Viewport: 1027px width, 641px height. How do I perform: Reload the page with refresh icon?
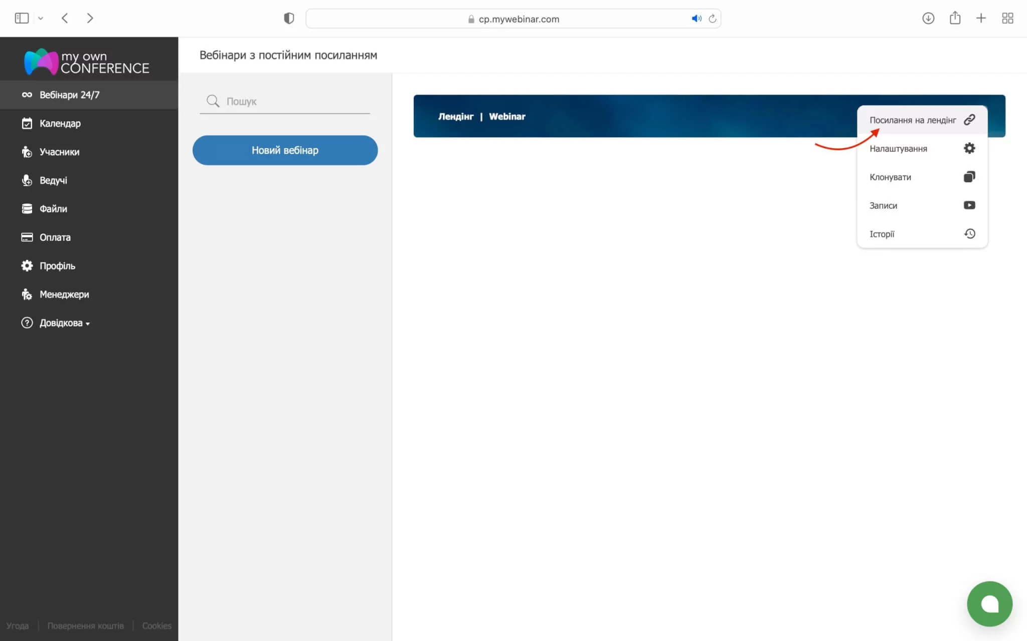point(712,19)
